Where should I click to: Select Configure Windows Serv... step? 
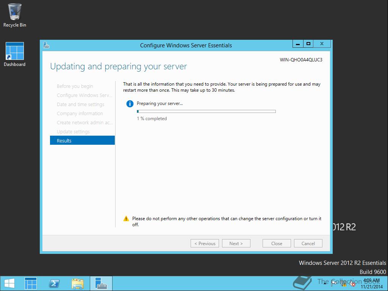point(84,95)
